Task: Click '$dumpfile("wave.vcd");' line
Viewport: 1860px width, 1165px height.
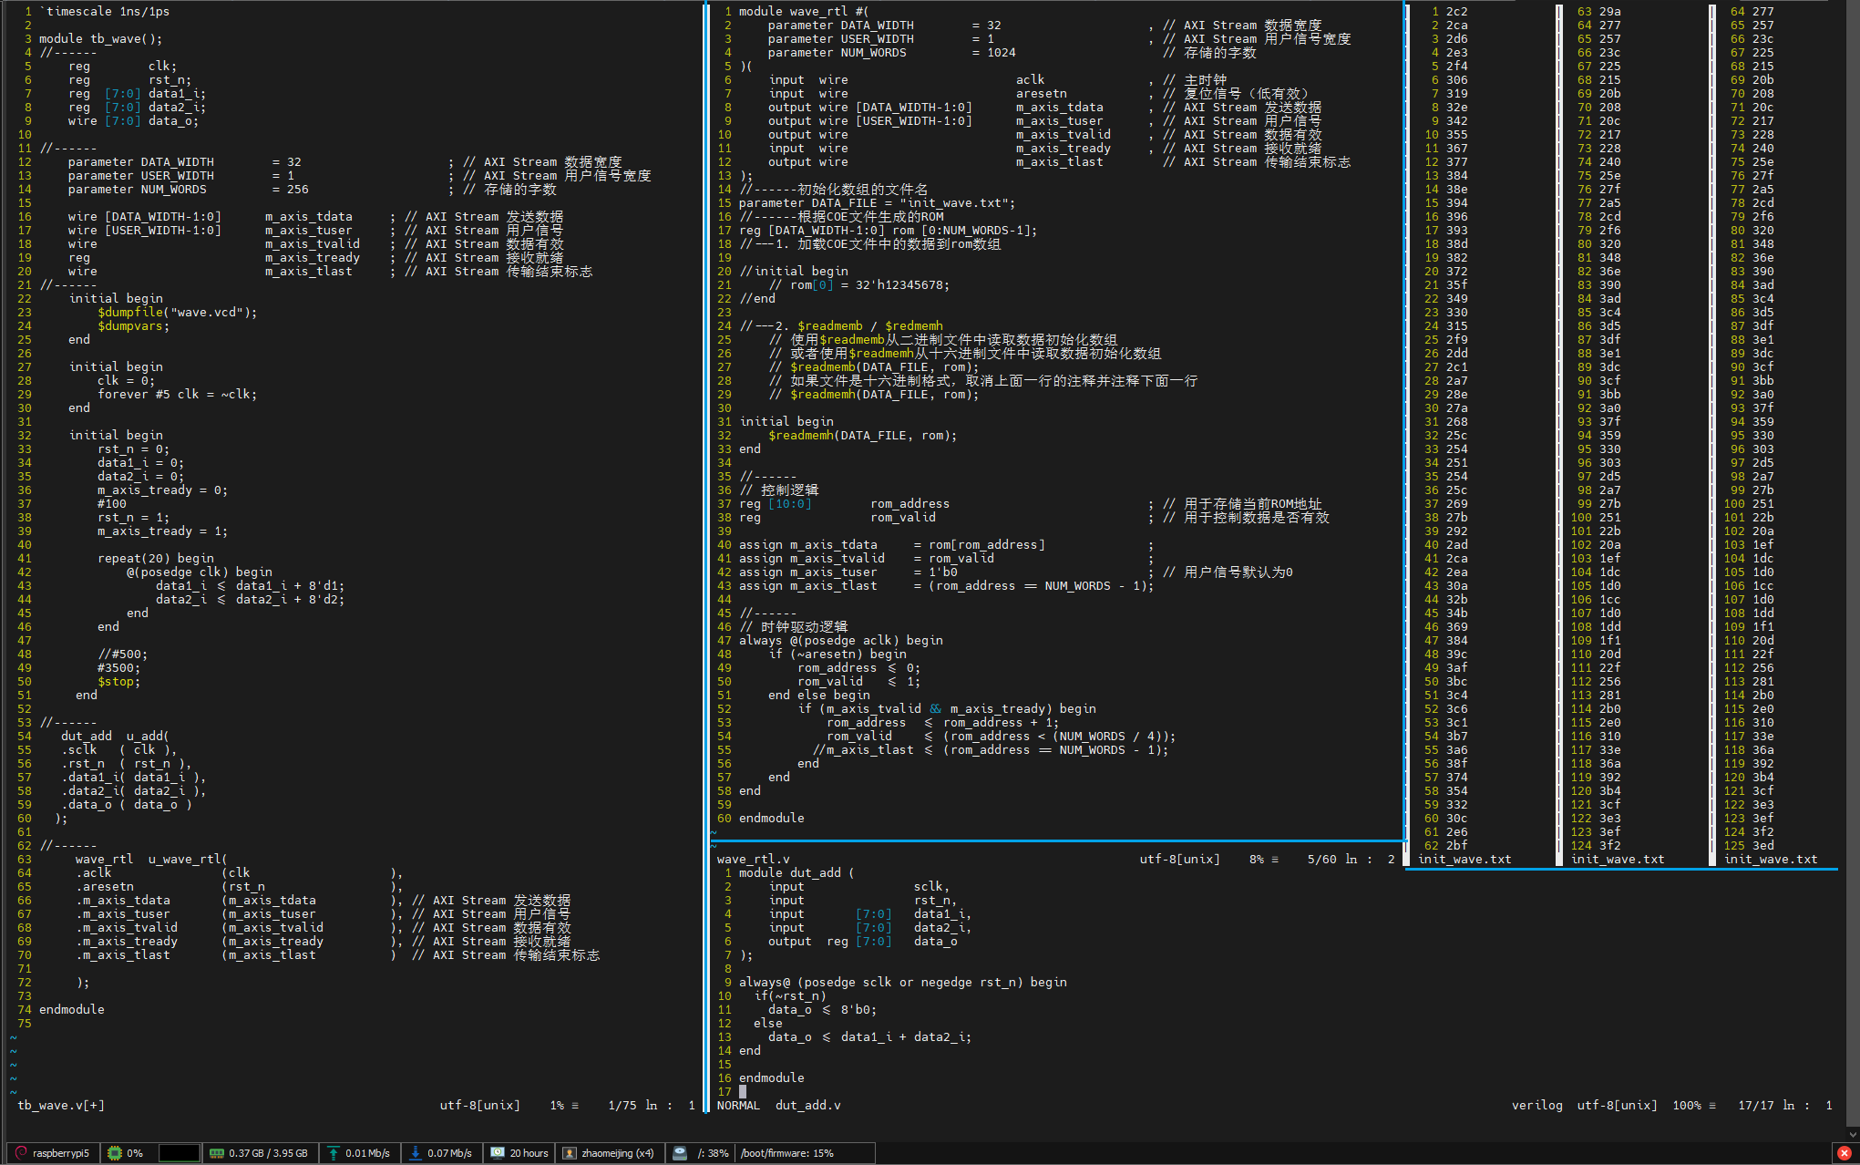Action: (178, 312)
